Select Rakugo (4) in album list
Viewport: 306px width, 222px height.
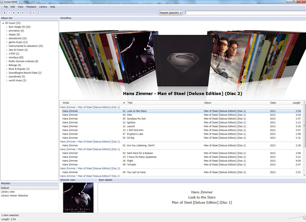[x=15, y=65]
